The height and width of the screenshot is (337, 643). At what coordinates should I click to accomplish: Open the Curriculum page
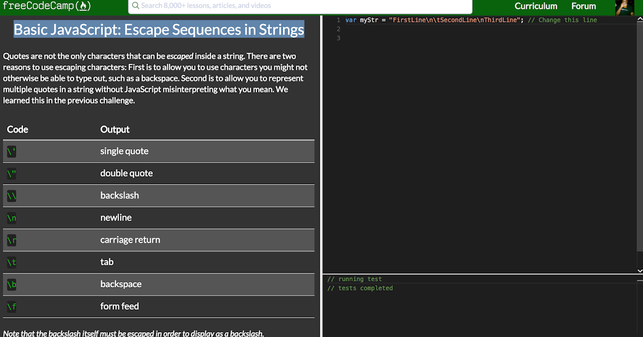tap(536, 6)
